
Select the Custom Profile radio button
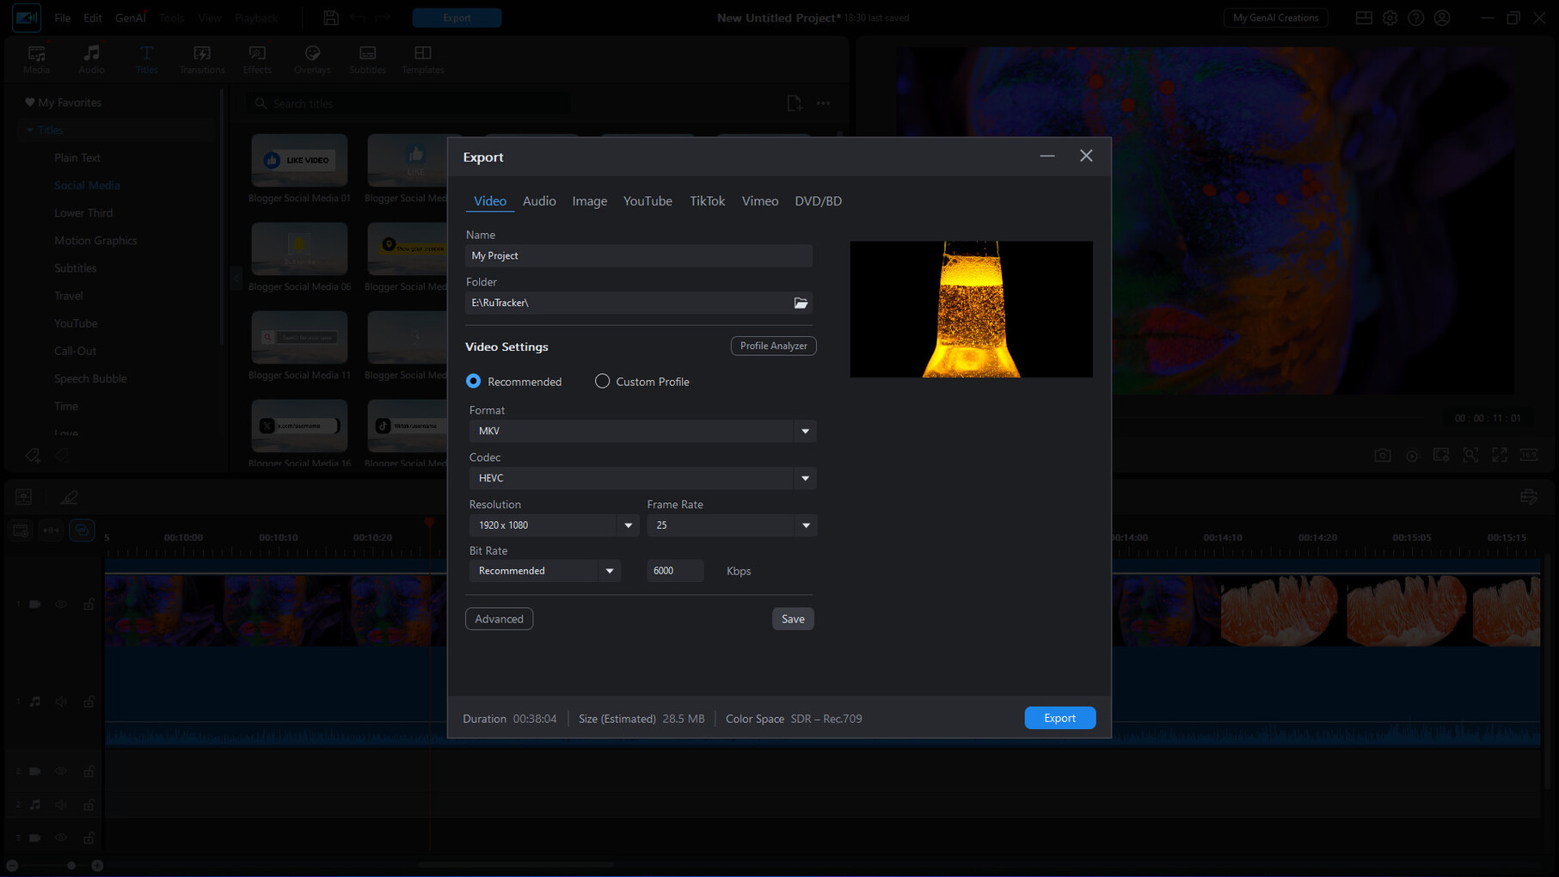pyautogui.click(x=602, y=381)
